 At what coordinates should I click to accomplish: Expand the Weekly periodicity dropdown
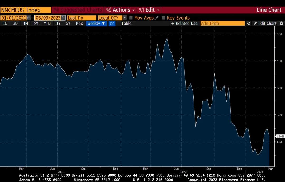click(96, 23)
